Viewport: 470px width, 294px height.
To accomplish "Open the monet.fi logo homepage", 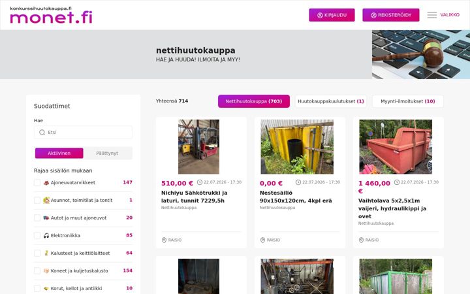I will tap(52, 15).
